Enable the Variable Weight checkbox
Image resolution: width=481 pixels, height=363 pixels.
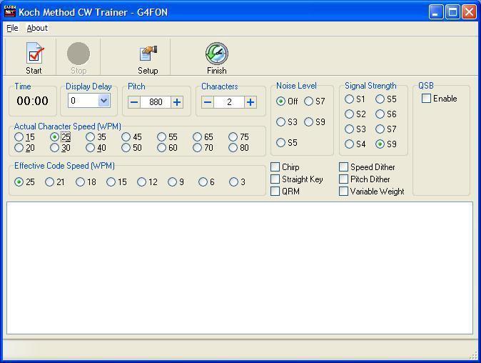coord(344,192)
